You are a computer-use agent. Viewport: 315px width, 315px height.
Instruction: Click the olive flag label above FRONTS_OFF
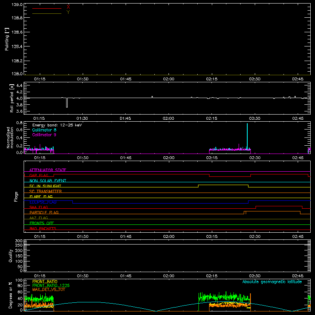pos(39,218)
